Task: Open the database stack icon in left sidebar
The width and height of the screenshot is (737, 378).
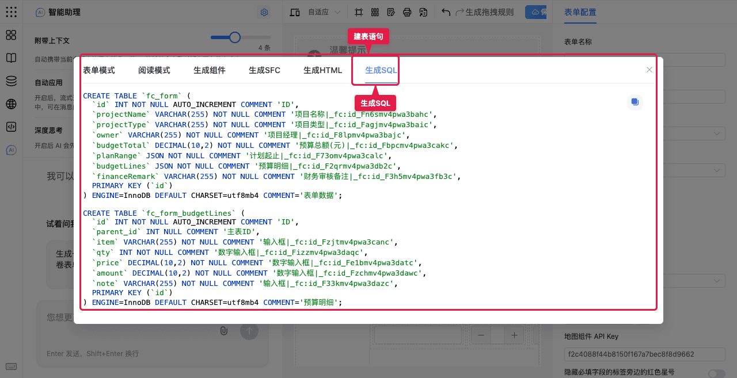Action: click(11, 81)
